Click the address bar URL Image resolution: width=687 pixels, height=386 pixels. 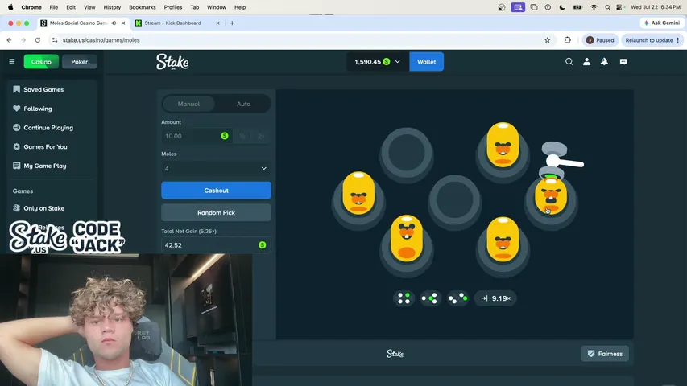101,40
